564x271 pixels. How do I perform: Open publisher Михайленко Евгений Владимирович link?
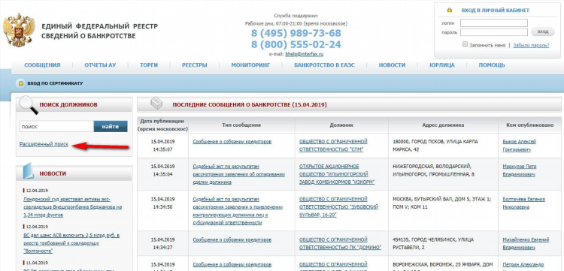[526, 244]
